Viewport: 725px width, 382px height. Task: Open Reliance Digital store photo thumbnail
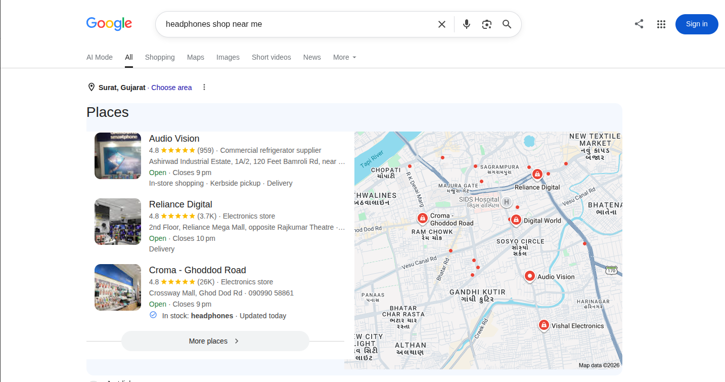pyautogui.click(x=118, y=222)
